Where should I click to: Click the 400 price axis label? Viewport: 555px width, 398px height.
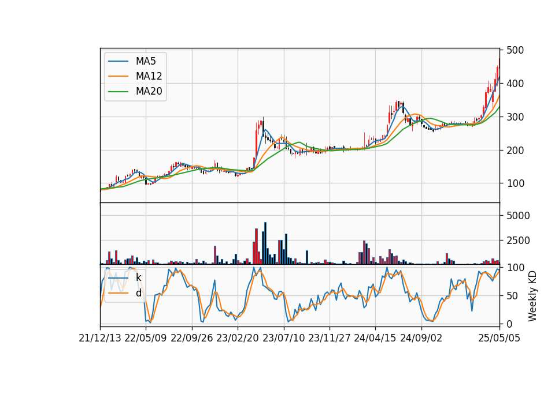(515, 84)
